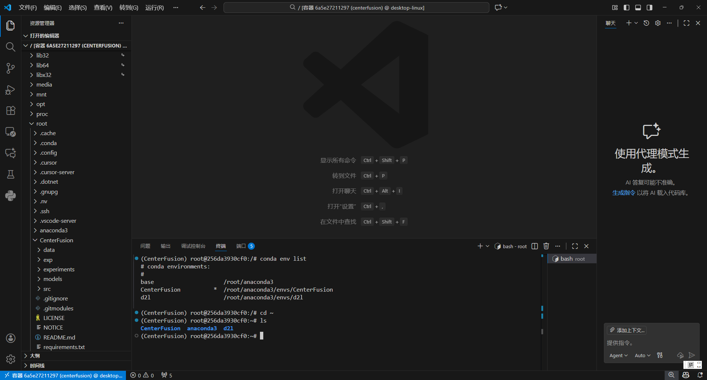
Task: Open the Manage gear in activity bar
Action: 11,359
